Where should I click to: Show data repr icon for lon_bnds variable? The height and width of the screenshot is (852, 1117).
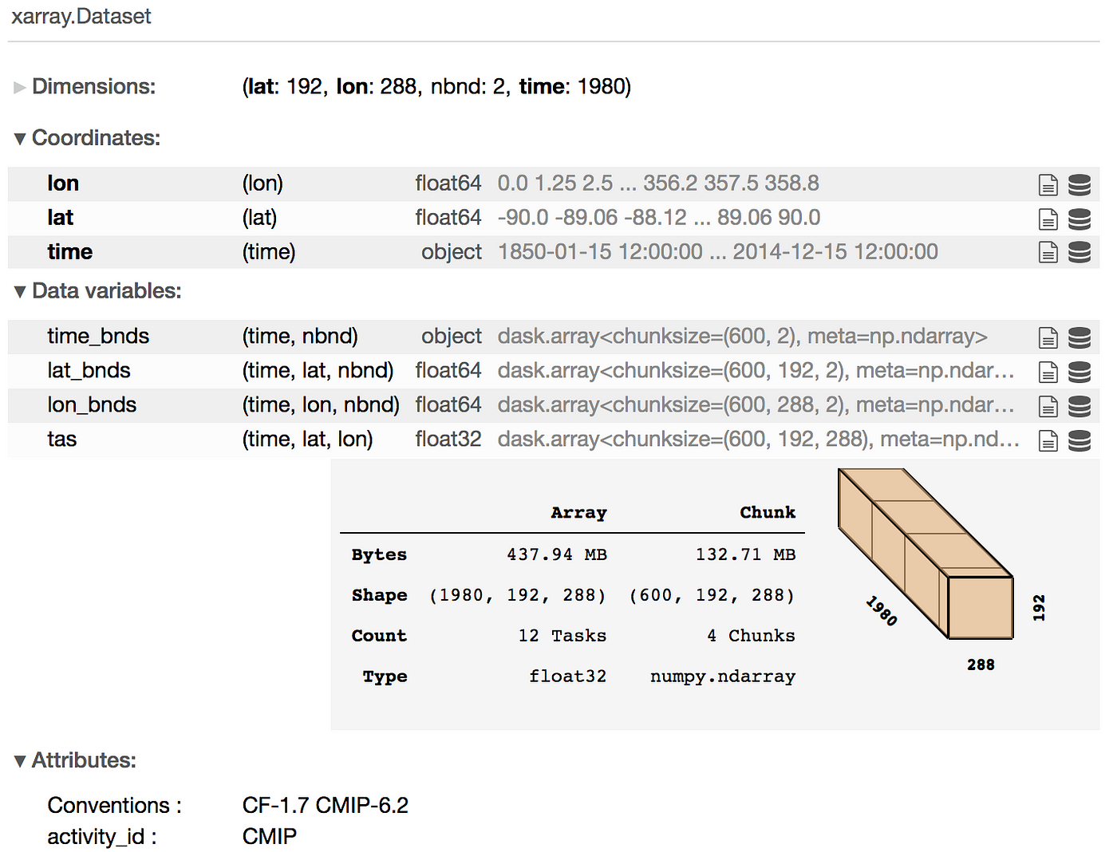pyautogui.click(x=1079, y=407)
